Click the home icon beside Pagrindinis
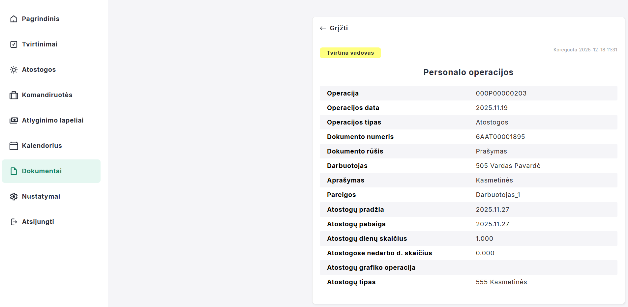This screenshot has height=307, width=628. click(14, 19)
